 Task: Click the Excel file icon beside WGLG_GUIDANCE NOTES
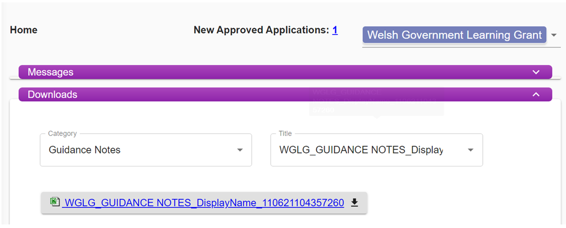(x=55, y=202)
